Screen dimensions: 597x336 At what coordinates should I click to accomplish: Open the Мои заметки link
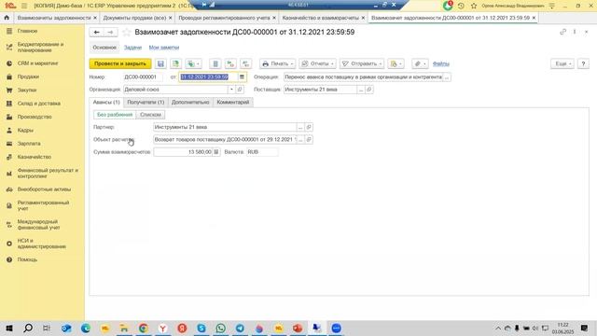(164, 48)
